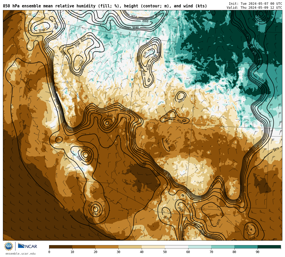Click the NSF logo
This screenshot has height=257, width=285.
pos(9,246)
